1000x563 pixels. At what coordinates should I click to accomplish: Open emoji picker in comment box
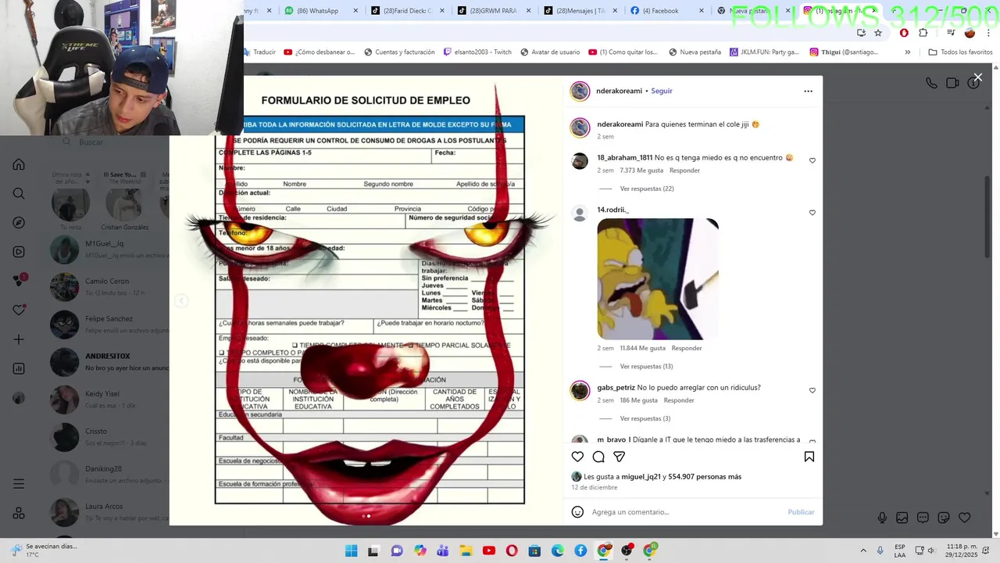(577, 512)
